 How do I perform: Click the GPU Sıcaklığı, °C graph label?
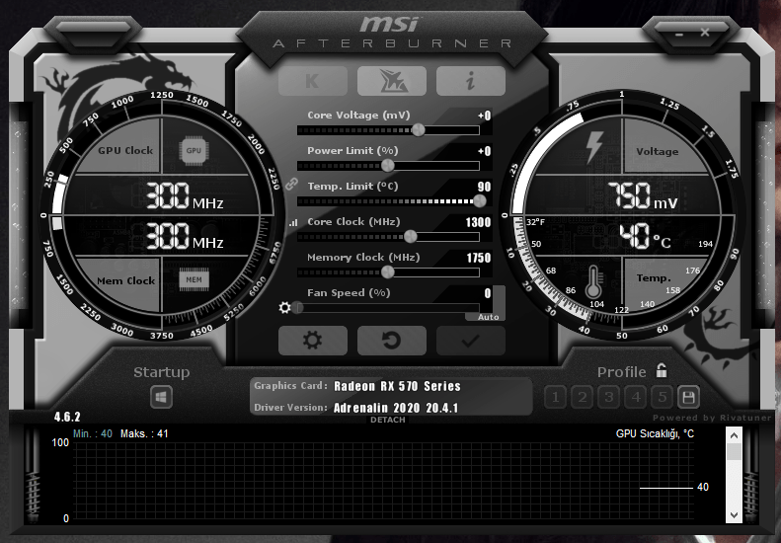click(x=655, y=433)
